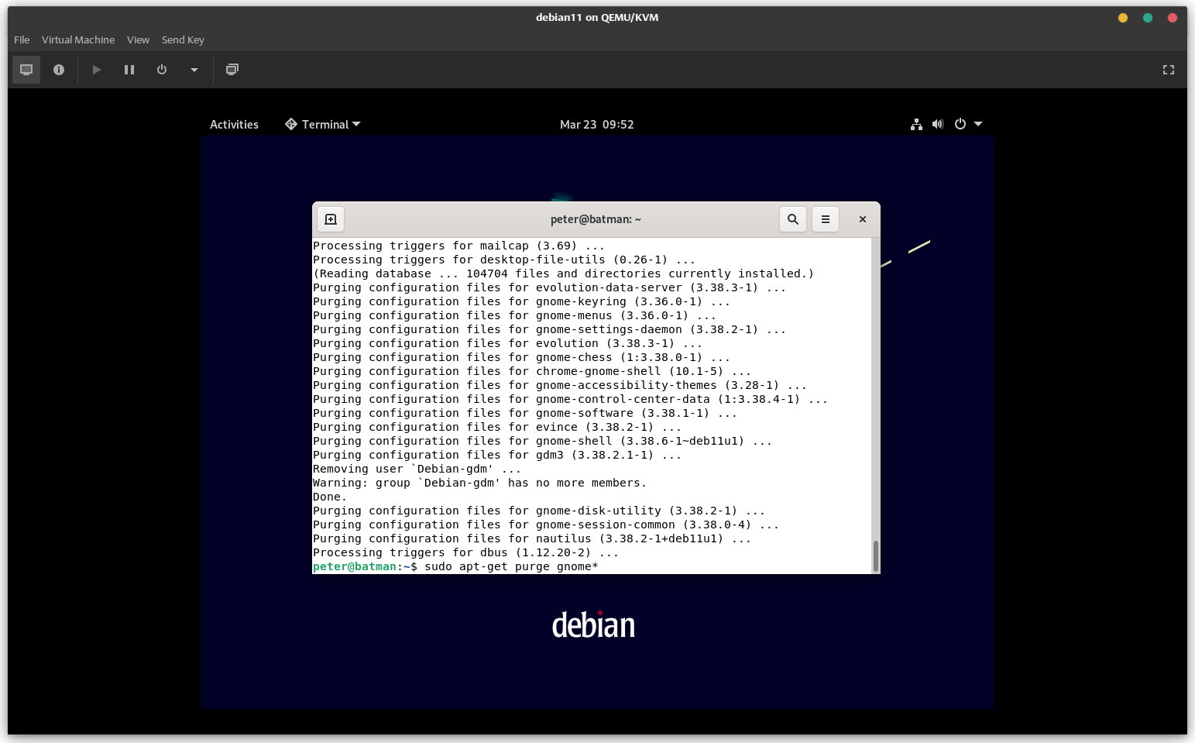The image size is (1195, 743).
Task: Shut down the virtual machine
Action: click(x=162, y=70)
